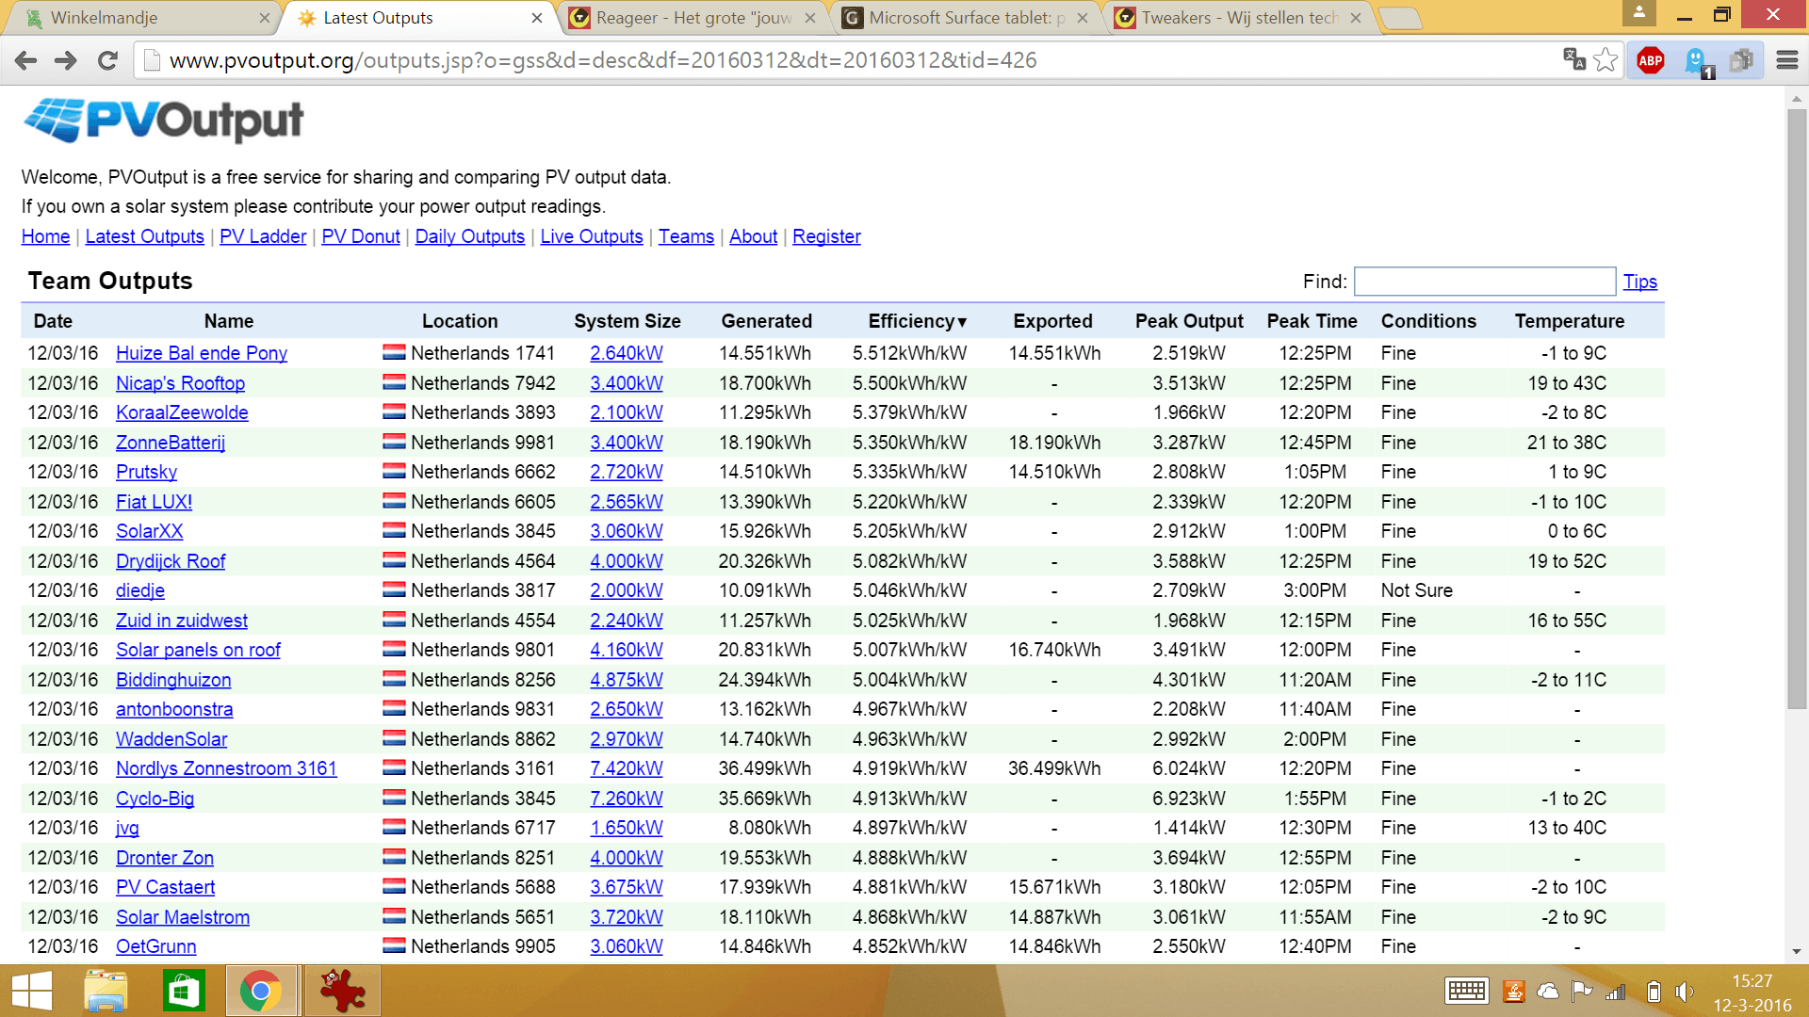1809x1017 pixels.
Task: Open File Explorer from taskbar
Action: pos(106,991)
